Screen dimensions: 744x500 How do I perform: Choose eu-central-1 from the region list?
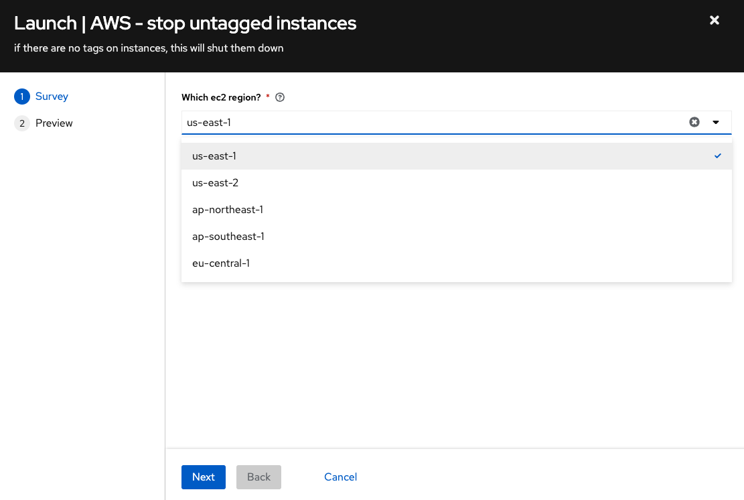221,263
